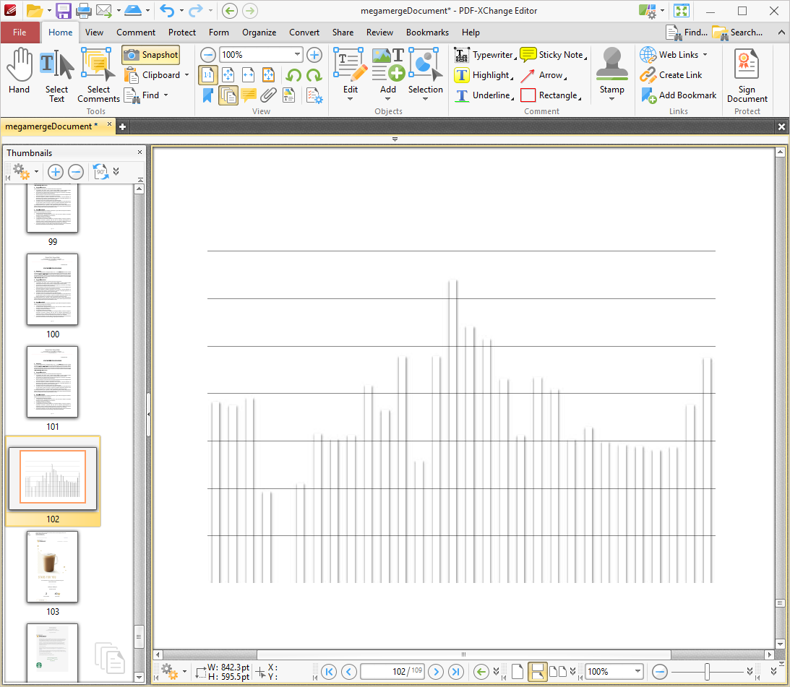The height and width of the screenshot is (687, 790).
Task: Go to the previous page
Action: click(x=348, y=671)
